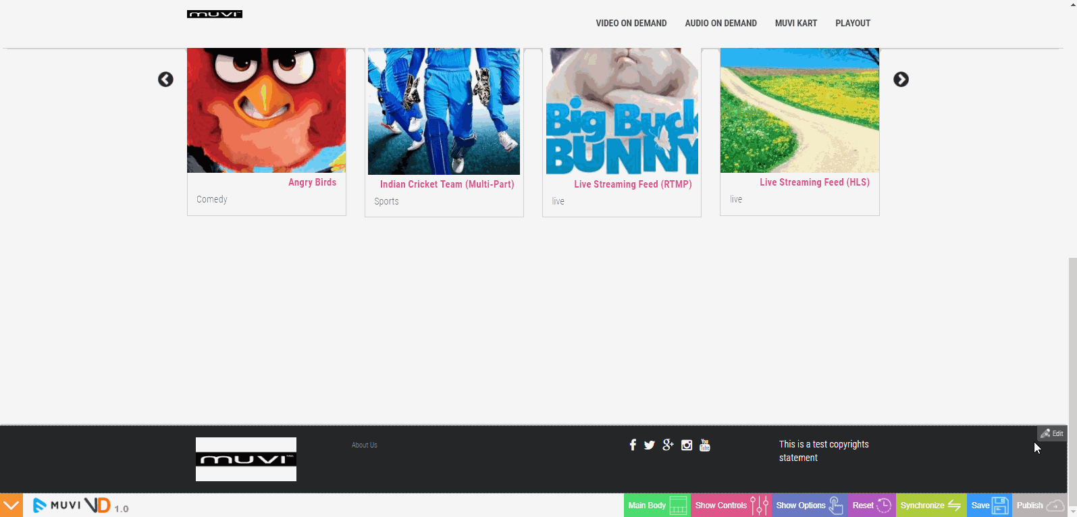Open Live Streaming Feed (HLS) link
The height and width of the screenshot is (517, 1077).
(814, 182)
